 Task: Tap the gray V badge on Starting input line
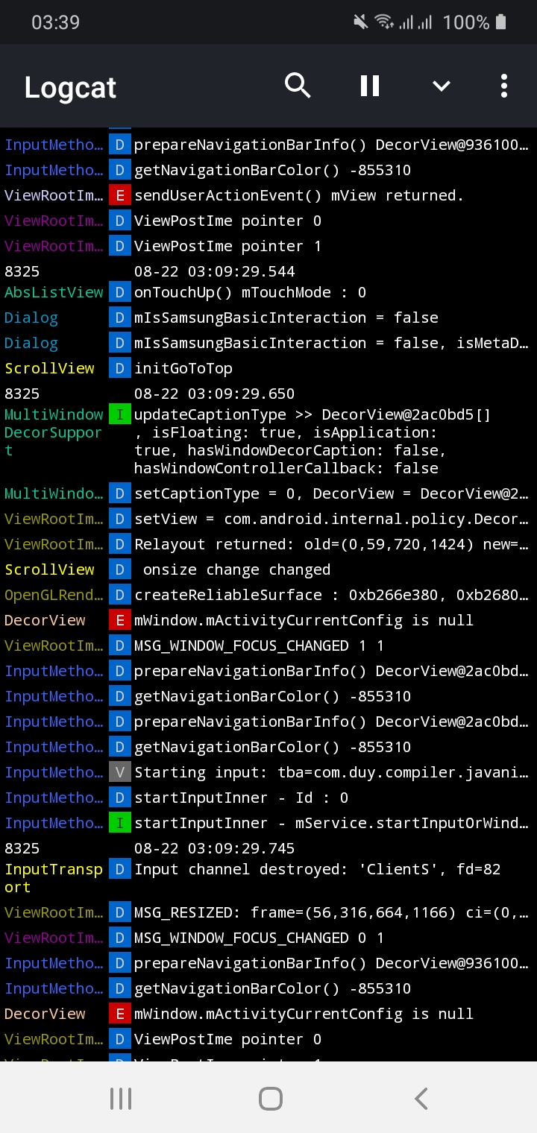pos(119,772)
